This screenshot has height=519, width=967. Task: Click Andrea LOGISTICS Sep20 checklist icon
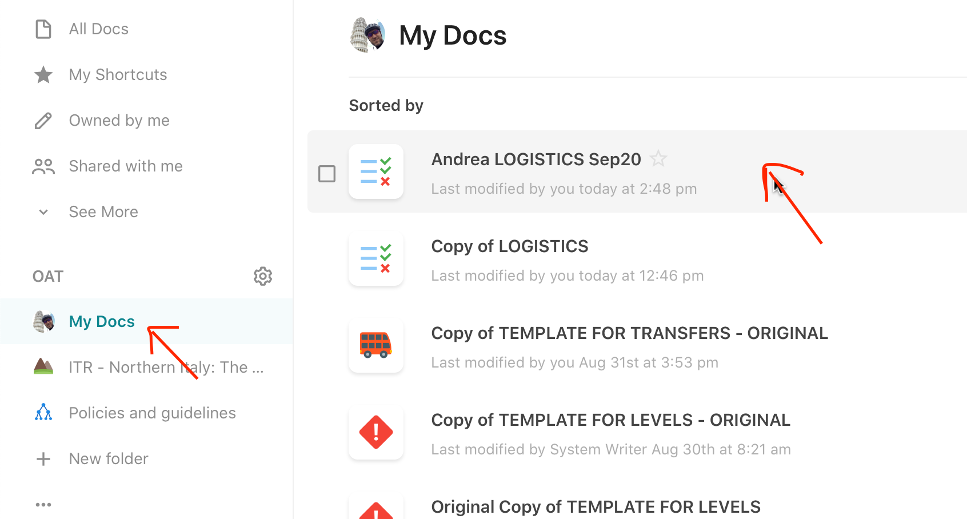click(376, 171)
